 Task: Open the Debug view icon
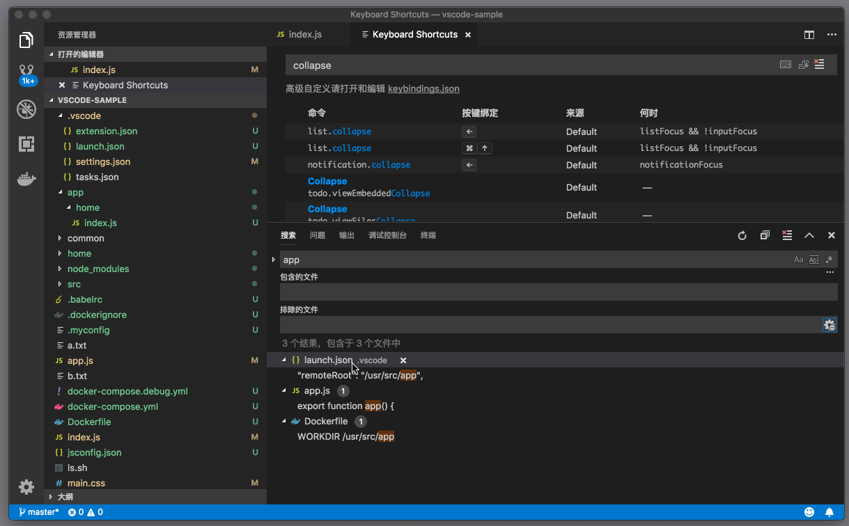26,109
